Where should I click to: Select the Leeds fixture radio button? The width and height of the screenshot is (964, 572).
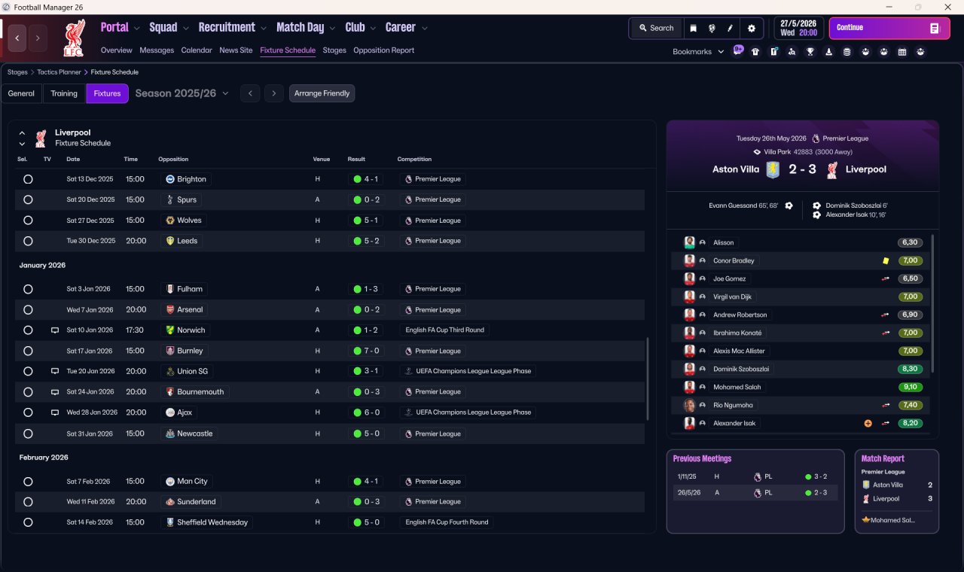[28, 241]
